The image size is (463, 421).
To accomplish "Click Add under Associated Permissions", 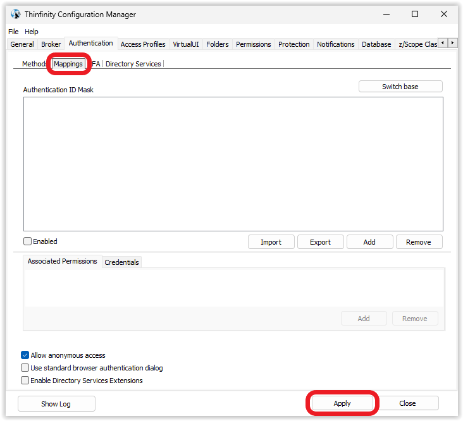I will [364, 319].
